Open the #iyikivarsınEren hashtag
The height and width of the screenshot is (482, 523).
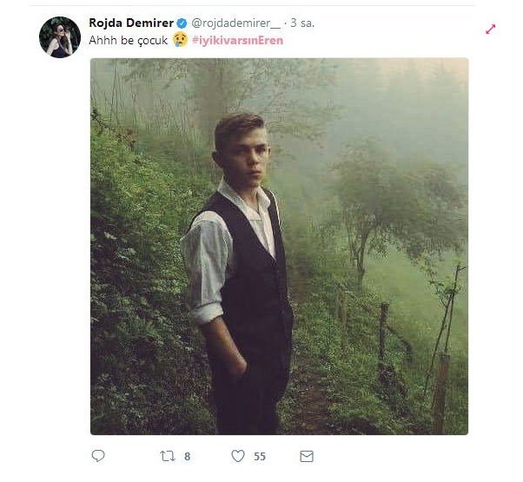[237, 41]
